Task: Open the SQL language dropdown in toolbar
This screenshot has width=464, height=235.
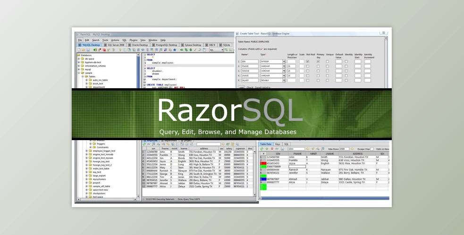Action: [222, 50]
